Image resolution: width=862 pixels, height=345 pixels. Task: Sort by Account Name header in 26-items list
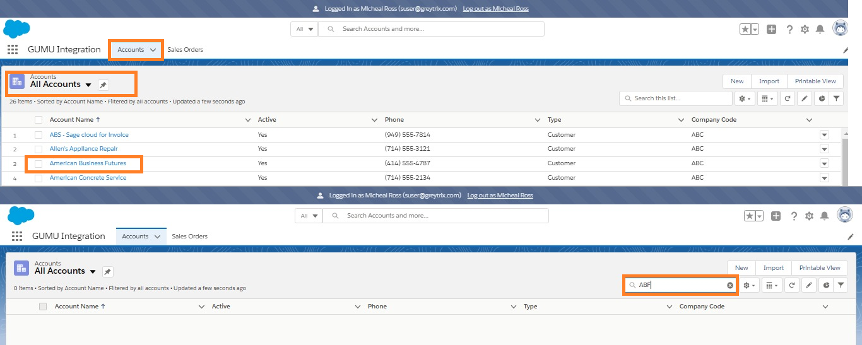pyautogui.click(x=74, y=120)
